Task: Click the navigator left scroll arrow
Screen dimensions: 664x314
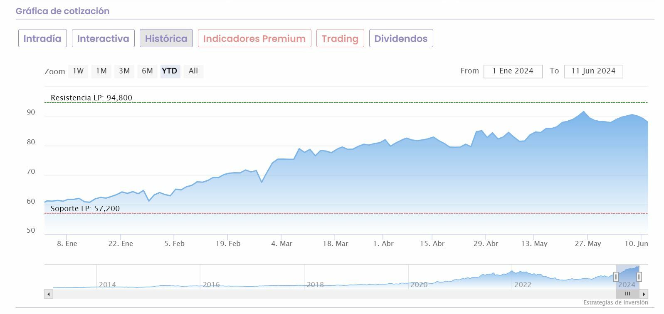Action: point(49,294)
